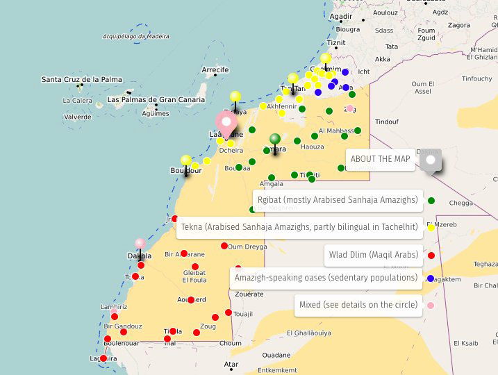The width and height of the screenshot is (498, 375).
Task: Click the blue legend circle for Amazigh-speaking oases
Action: click(431, 278)
